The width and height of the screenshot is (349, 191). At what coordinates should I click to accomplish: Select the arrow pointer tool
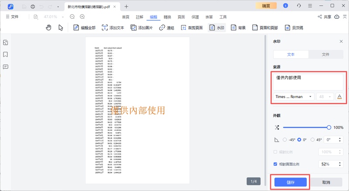pyautogui.click(x=61, y=27)
